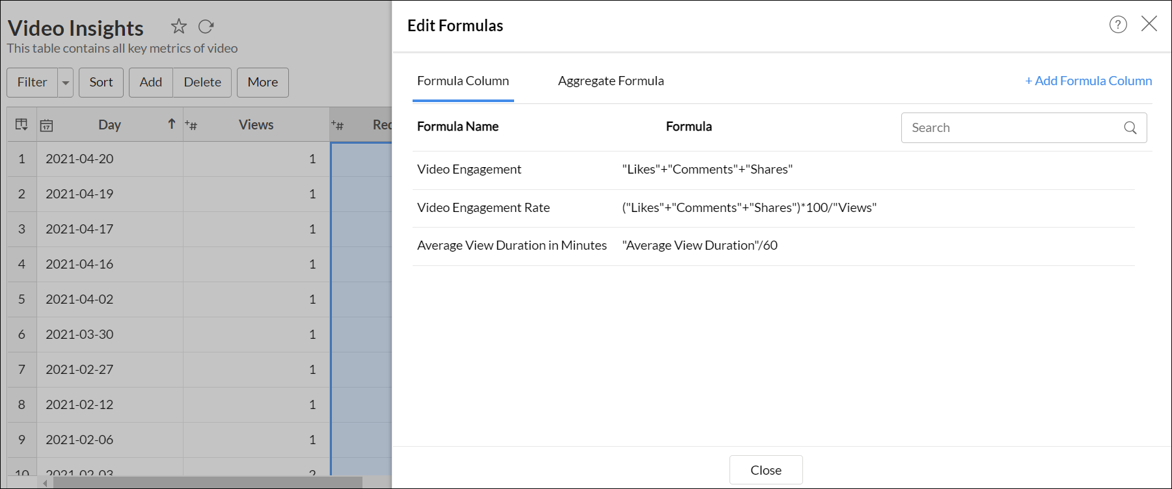Image resolution: width=1172 pixels, height=489 pixels.
Task: Open the help question mark icon
Action: tap(1118, 25)
